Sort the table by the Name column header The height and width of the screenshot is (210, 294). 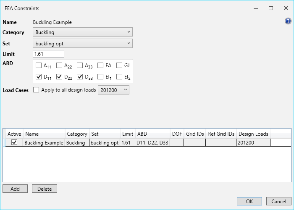pyautogui.click(x=44, y=134)
